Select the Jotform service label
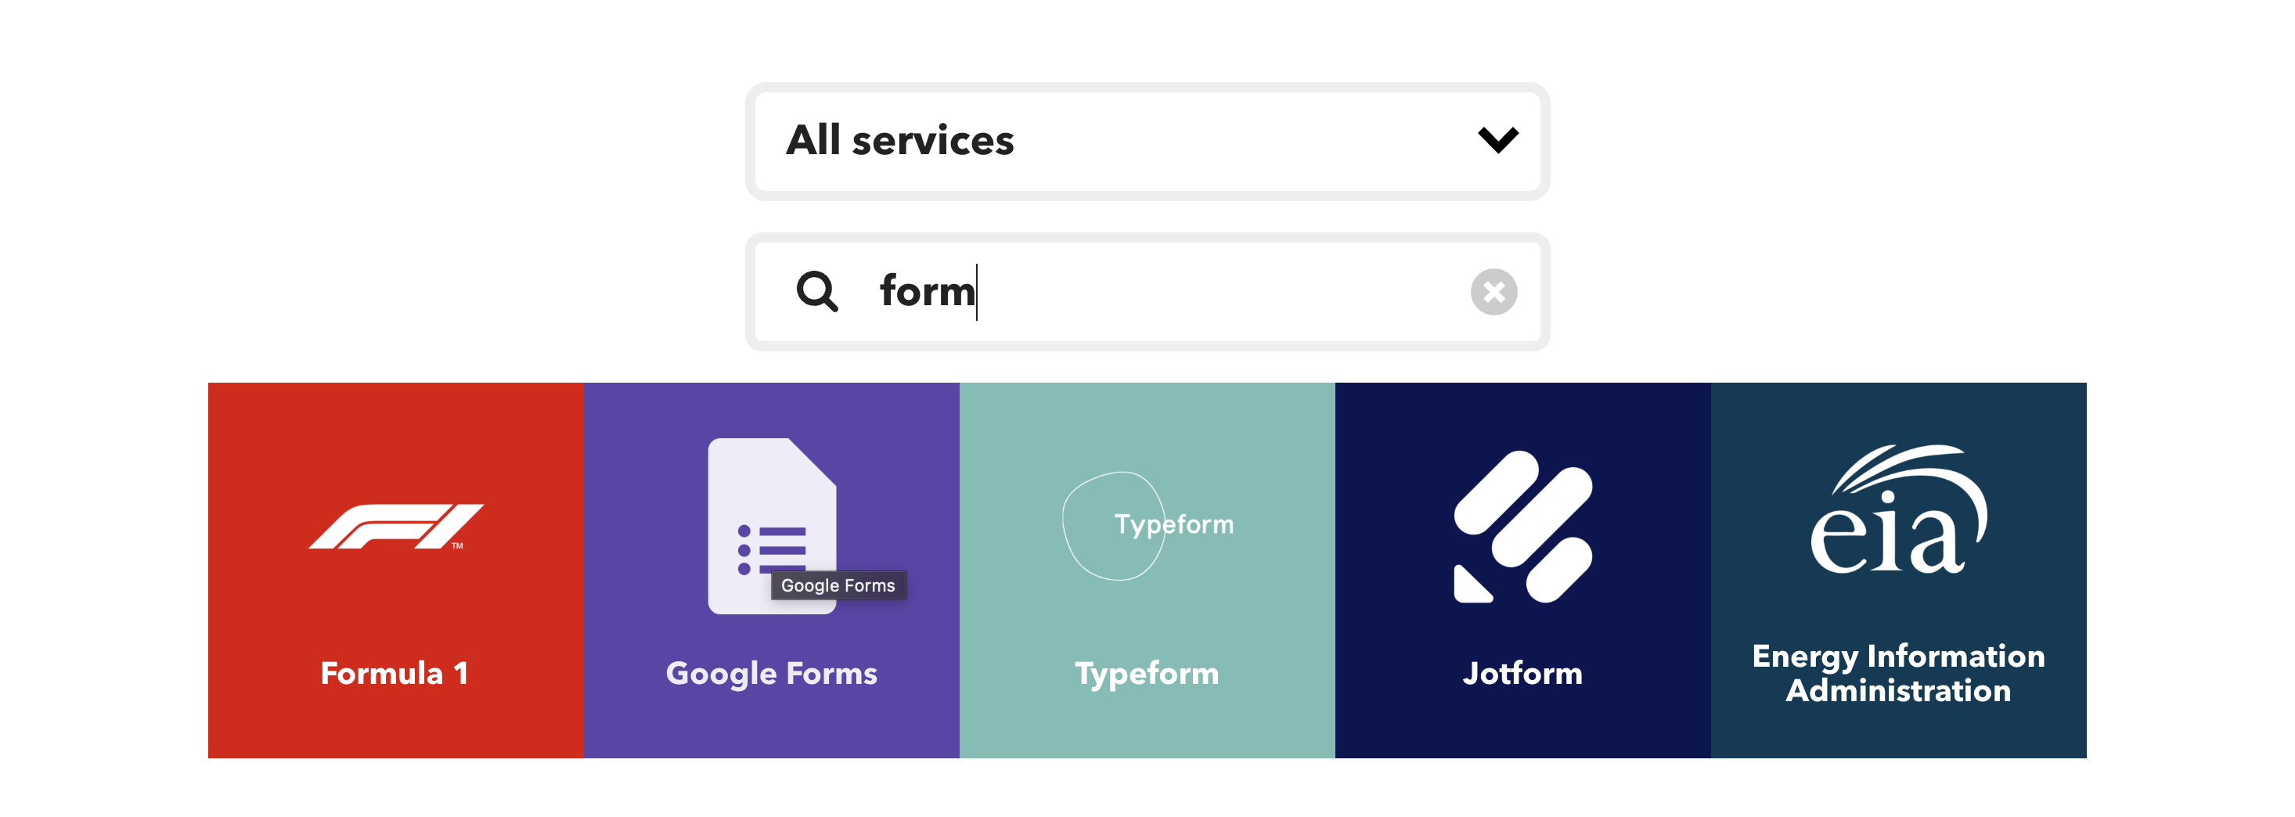This screenshot has width=2295, height=817. coord(1522,674)
